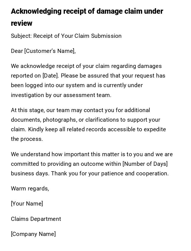Click the word 'Dear' in the salutation
The width and height of the screenshot is (191, 251).
[x=17, y=51]
